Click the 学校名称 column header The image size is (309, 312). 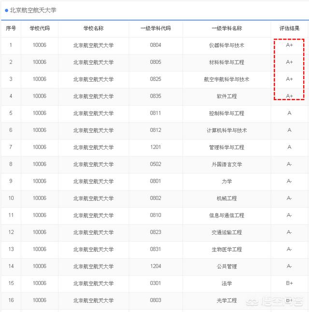[x=93, y=28]
